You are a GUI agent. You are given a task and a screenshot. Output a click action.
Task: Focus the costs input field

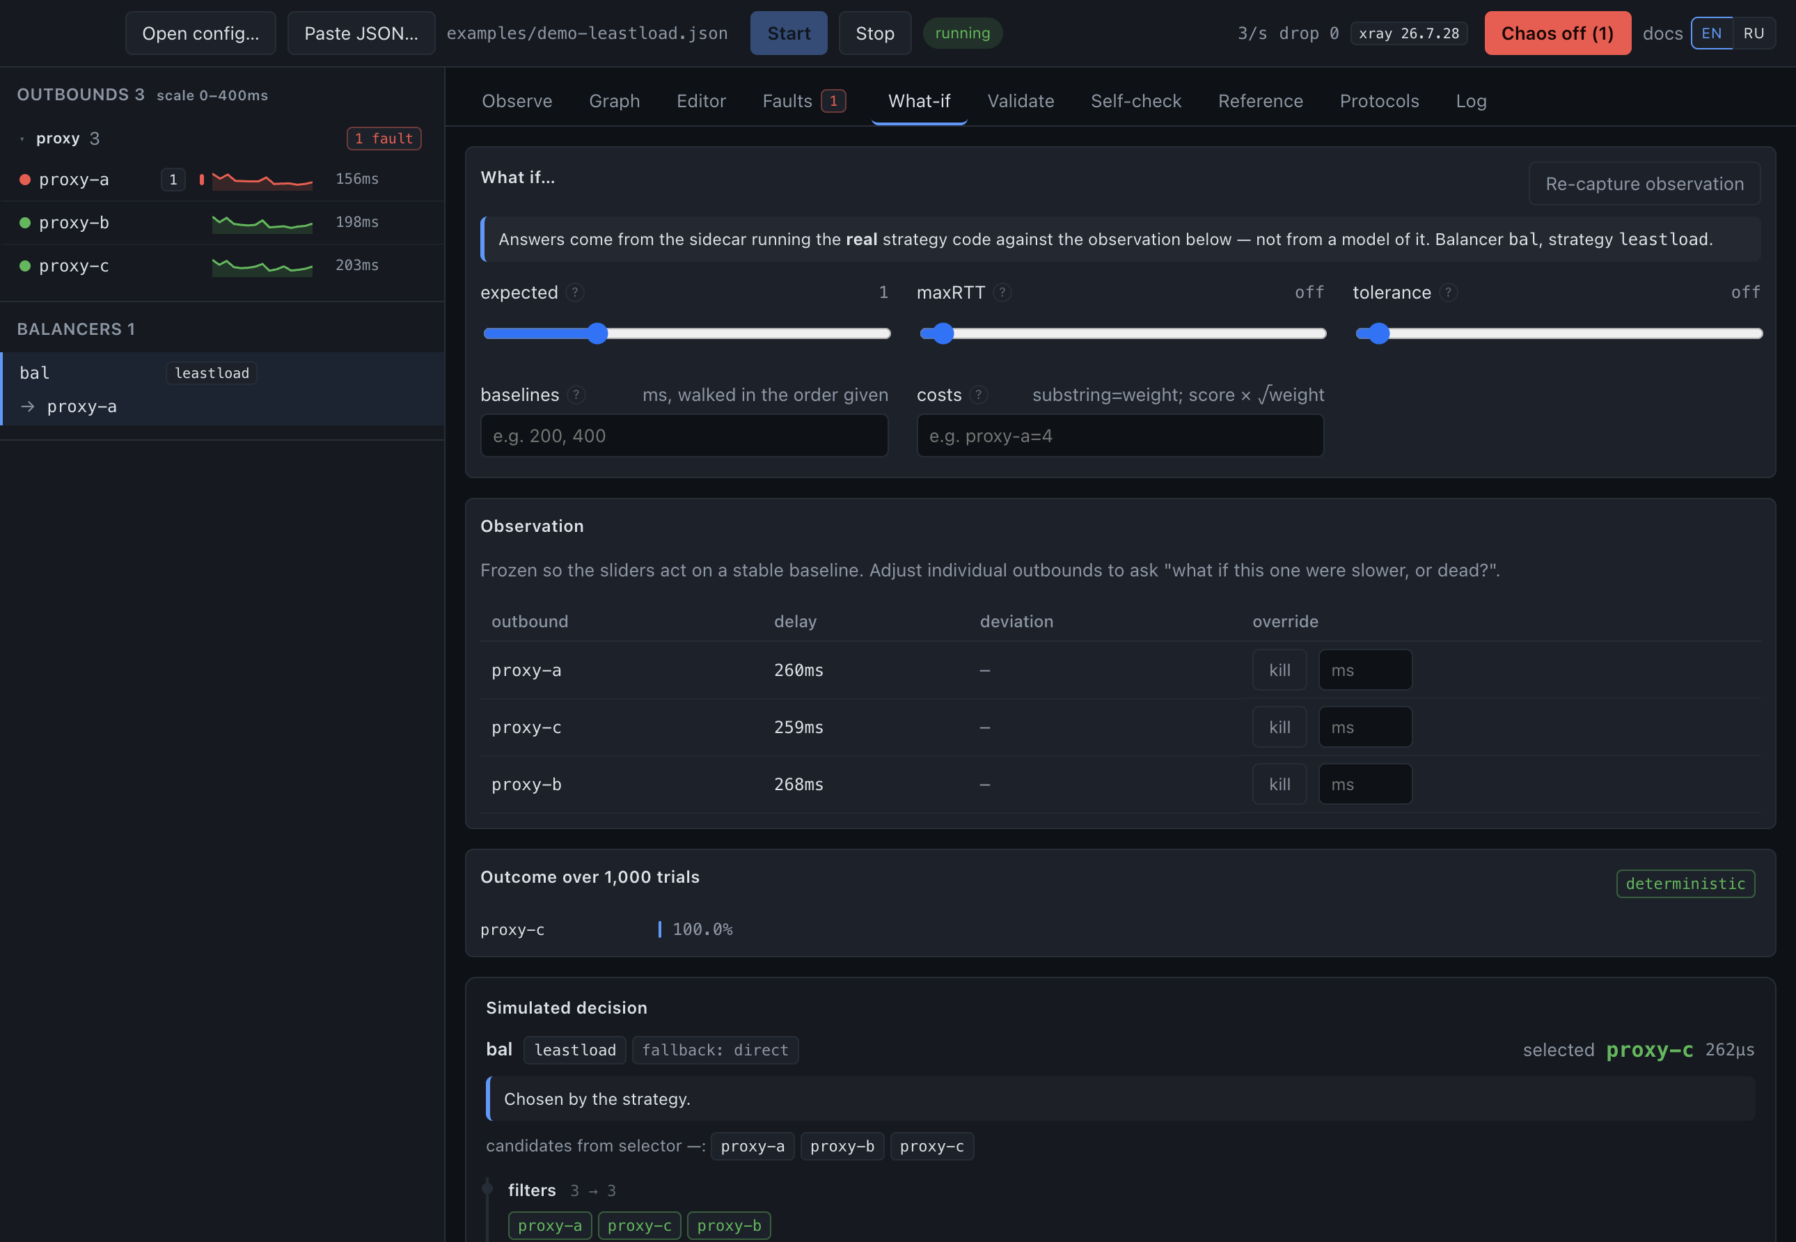coord(1120,436)
